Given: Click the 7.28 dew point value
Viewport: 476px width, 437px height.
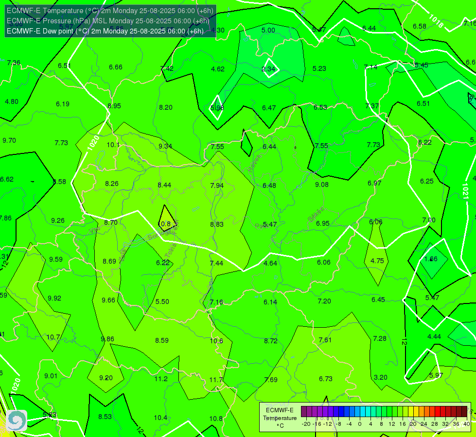Looking at the screenshot, I should (379, 338).
